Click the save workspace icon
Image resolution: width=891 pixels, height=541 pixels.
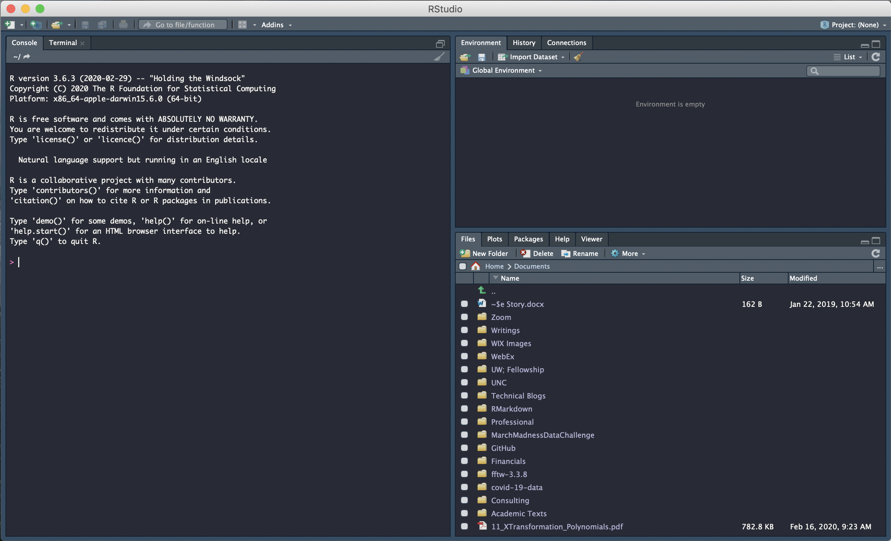click(x=481, y=57)
